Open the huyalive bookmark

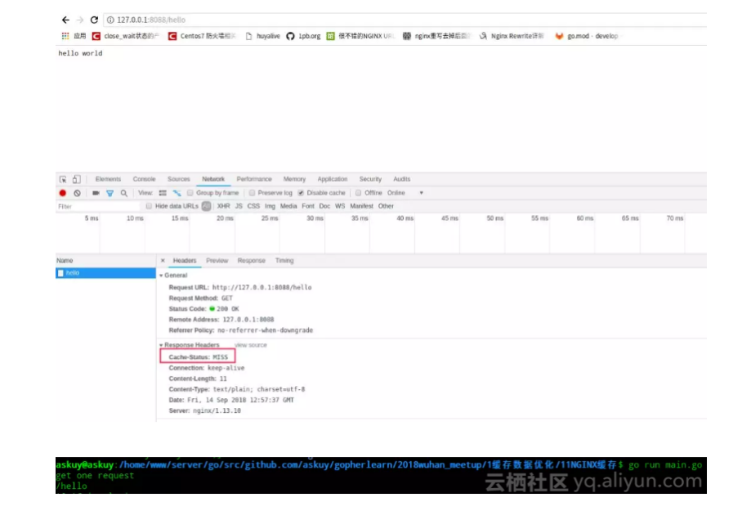click(262, 36)
